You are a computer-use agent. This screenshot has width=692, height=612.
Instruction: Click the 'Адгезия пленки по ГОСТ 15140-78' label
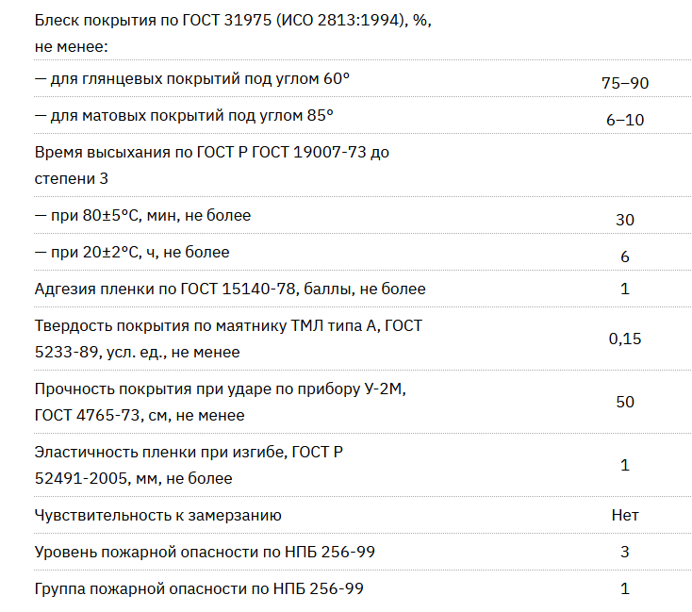[230, 289]
